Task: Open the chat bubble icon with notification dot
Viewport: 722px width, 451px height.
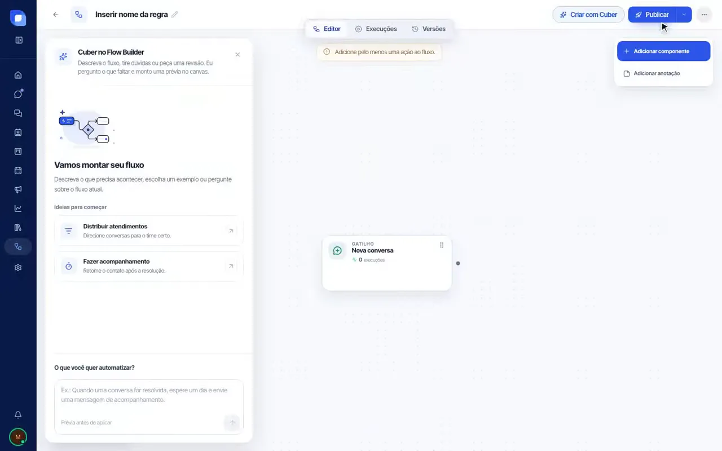Action: click(18, 94)
